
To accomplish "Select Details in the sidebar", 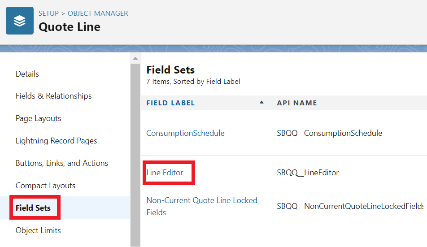I will click(x=27, y=74).
